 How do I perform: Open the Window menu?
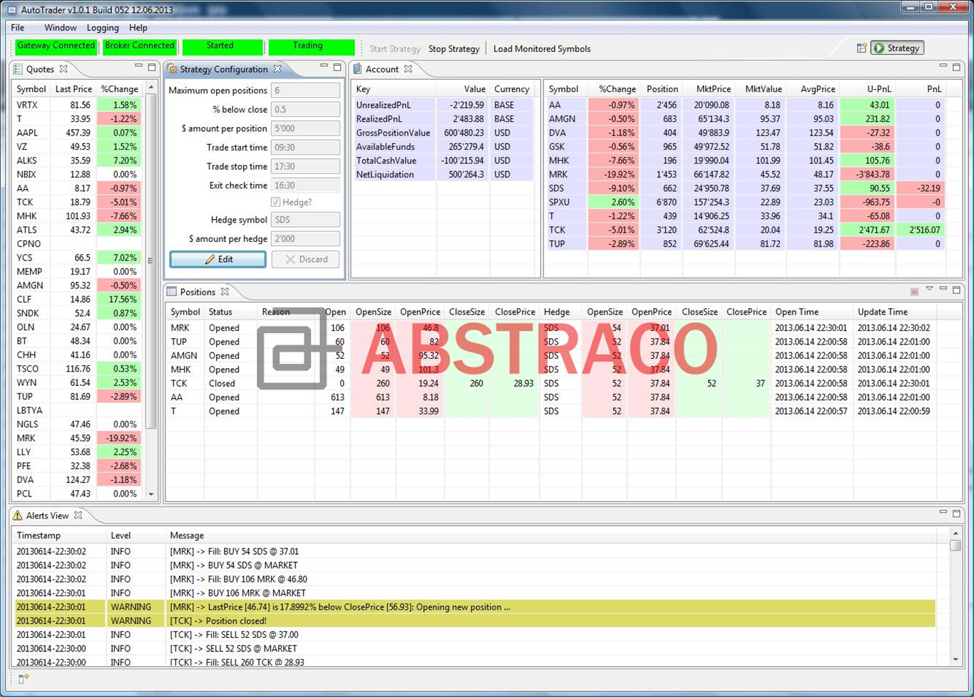[x=60, y=27]
